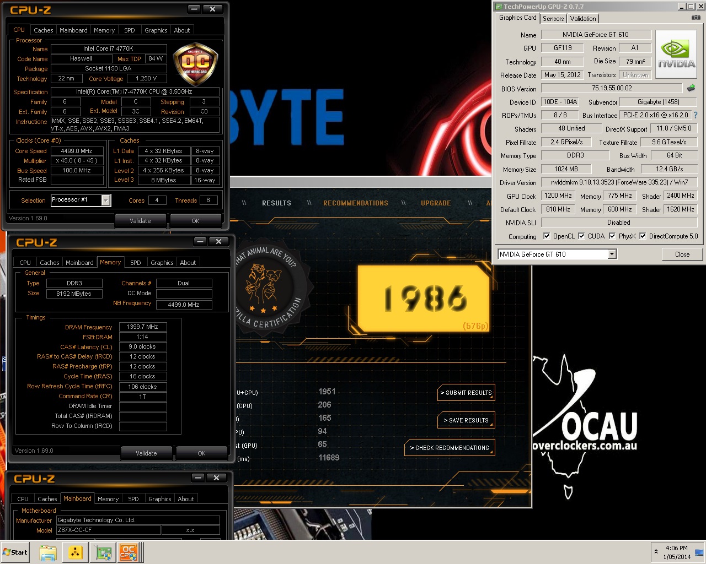Open the GPU-Z taskbar icon
706x564 pixels.
click(103, 552)
